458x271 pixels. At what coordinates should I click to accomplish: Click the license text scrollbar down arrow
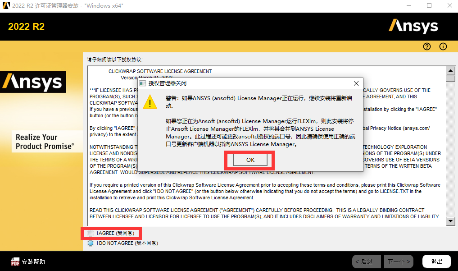click(451, 221)
